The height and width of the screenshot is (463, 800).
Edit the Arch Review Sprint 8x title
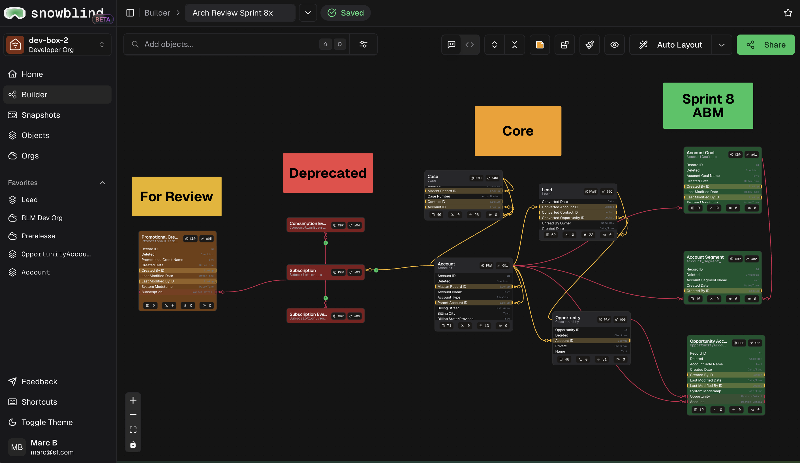[240, 13]
